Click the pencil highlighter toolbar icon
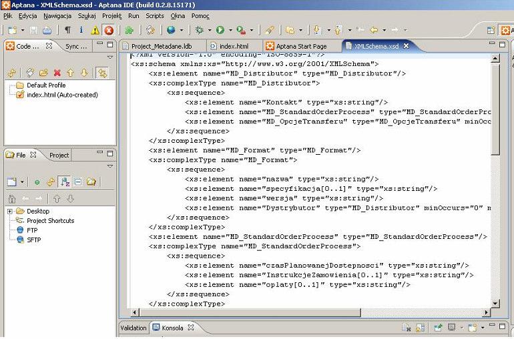514x339 pixels. [x=270, y=30]
